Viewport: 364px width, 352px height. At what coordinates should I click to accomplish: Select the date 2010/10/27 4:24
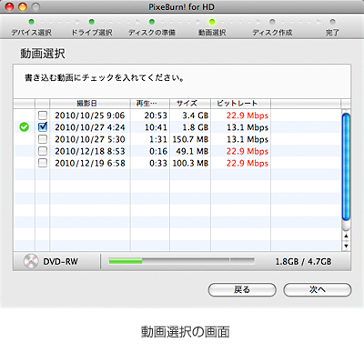pyautogui.click(x=90, y=127)
